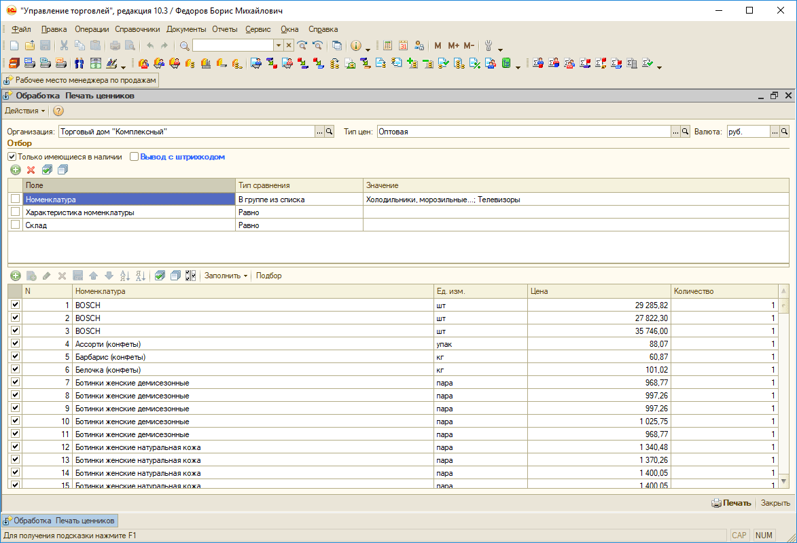Open the calendar icon in toolbar
Image resolution: width=797 pixels, height=543 pixels.
point(403,45)
